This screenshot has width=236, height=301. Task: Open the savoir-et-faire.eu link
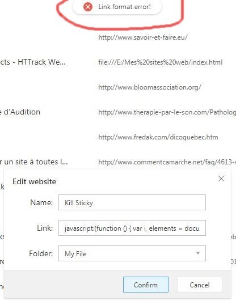(143, 37)
